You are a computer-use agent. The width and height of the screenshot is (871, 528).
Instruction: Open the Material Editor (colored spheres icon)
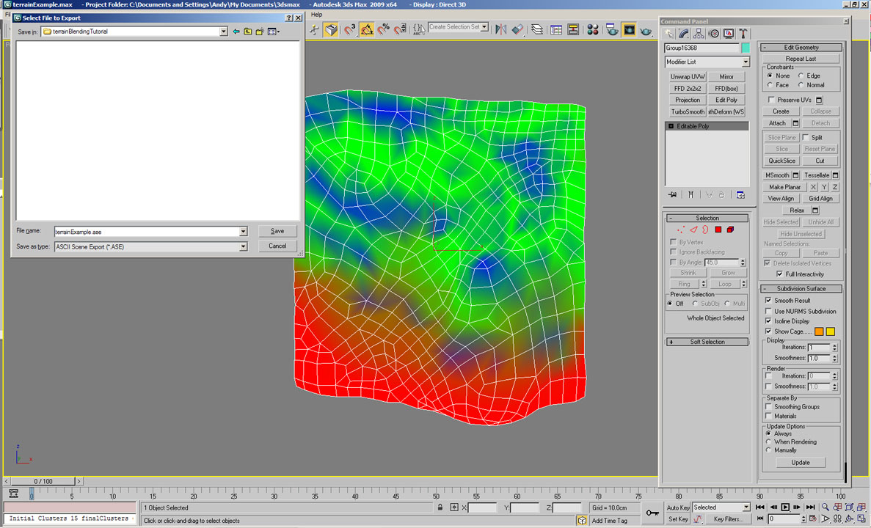point(593,29)
